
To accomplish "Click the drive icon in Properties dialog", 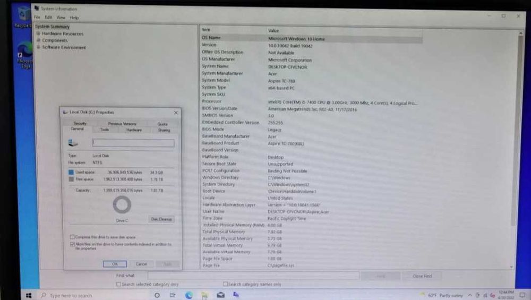I will [x=73, y=143].
